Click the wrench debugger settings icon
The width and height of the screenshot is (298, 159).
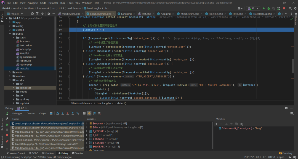tap(7, 119)
